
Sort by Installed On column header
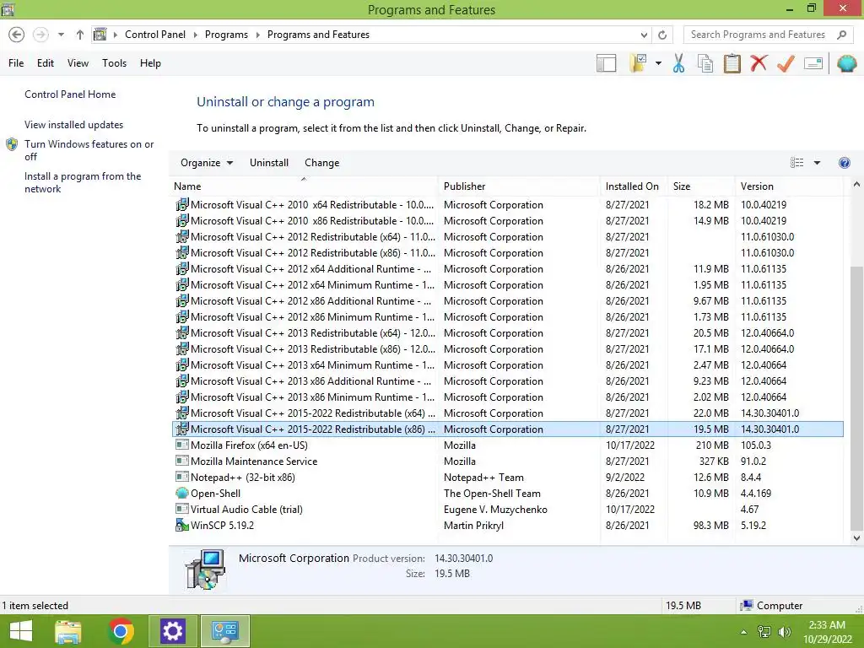point(633,186)
